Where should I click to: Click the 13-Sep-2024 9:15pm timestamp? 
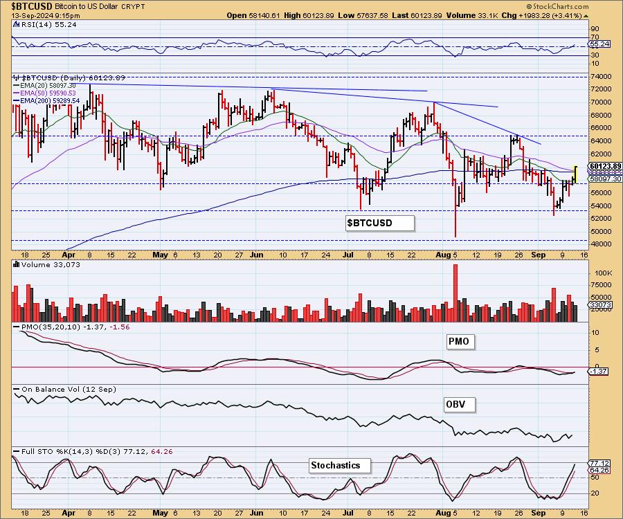pyautogui.click(x=46, y=16)
